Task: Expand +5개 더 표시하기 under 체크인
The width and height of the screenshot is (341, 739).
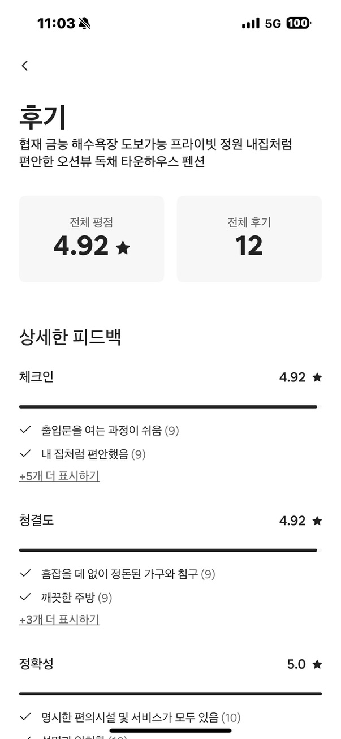Action: 59,476
